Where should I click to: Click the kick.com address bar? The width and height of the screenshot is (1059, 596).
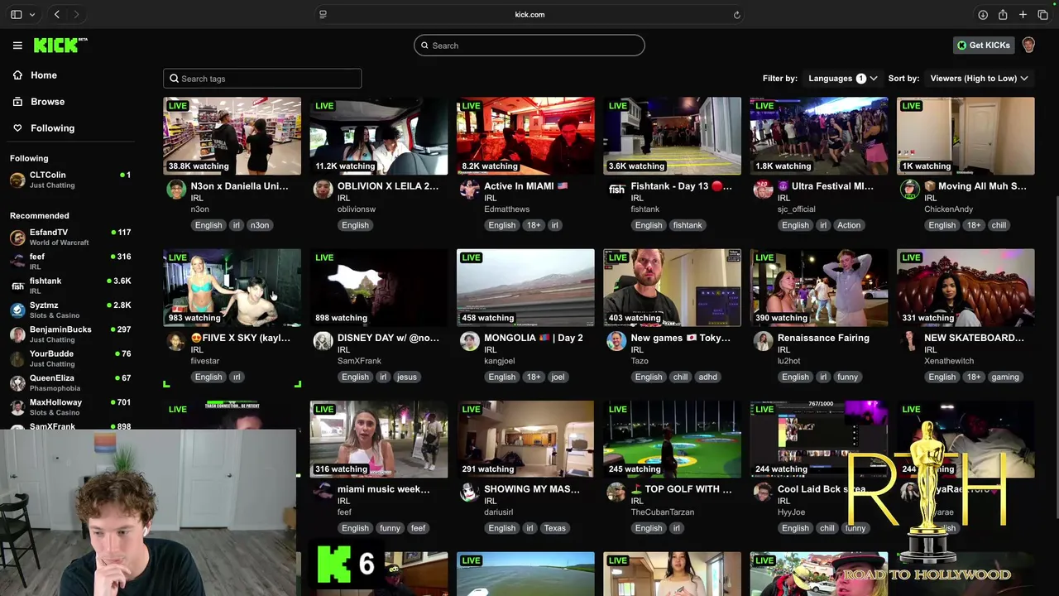click(529, 14)
